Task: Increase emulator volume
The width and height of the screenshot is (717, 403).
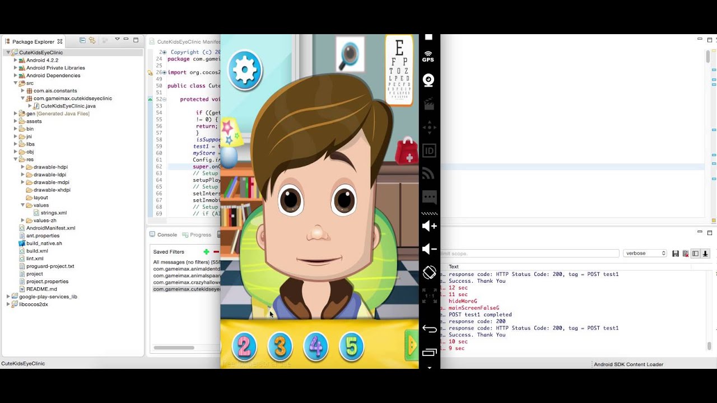Action: point(429,226)
